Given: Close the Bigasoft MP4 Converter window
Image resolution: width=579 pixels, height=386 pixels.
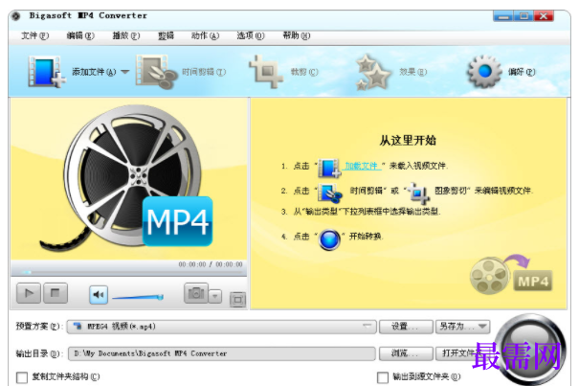Looking at the screenshot, I should point(544,16).
